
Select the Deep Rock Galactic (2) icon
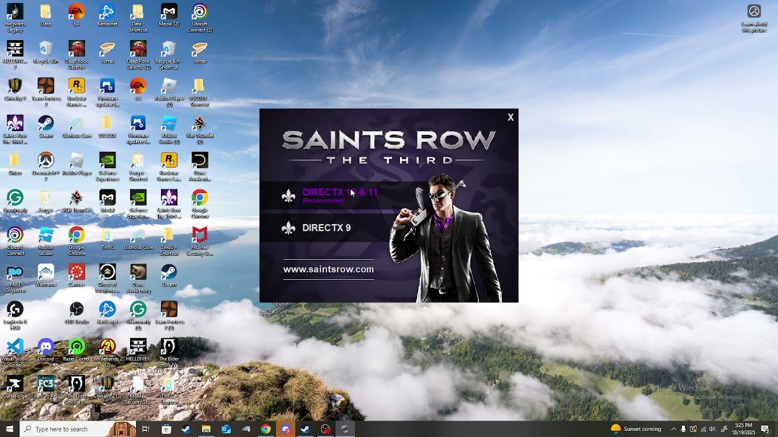138,55
